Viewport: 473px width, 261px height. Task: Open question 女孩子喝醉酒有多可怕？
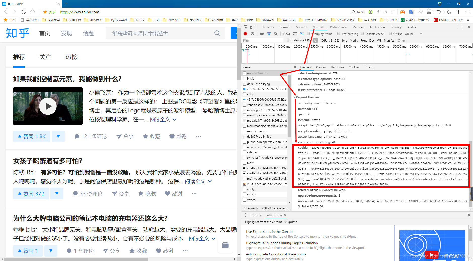pyautogui.click(x=48, y=161)
